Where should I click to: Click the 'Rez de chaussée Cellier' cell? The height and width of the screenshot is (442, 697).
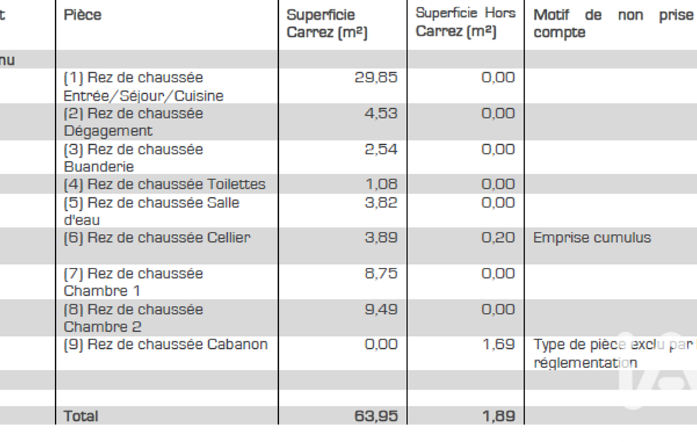tap(157, 238)
